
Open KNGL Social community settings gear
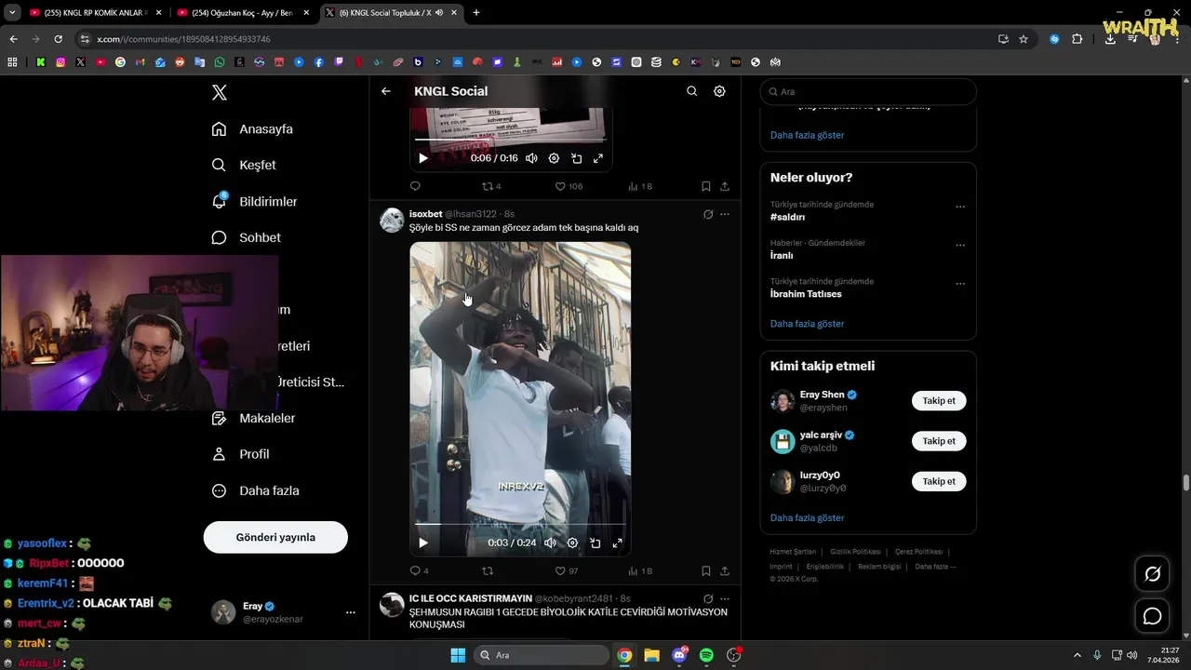tap(719, 91)
